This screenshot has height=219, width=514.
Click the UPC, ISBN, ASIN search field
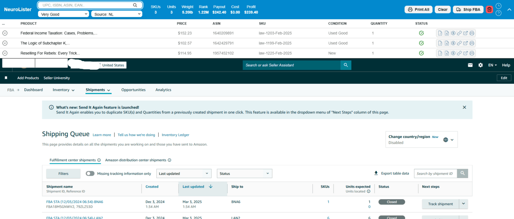pyautogui.click(x=86, y=5)
